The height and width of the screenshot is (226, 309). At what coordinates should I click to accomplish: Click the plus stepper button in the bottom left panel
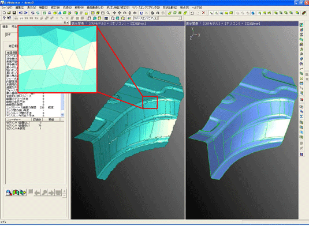pos(64,191)
